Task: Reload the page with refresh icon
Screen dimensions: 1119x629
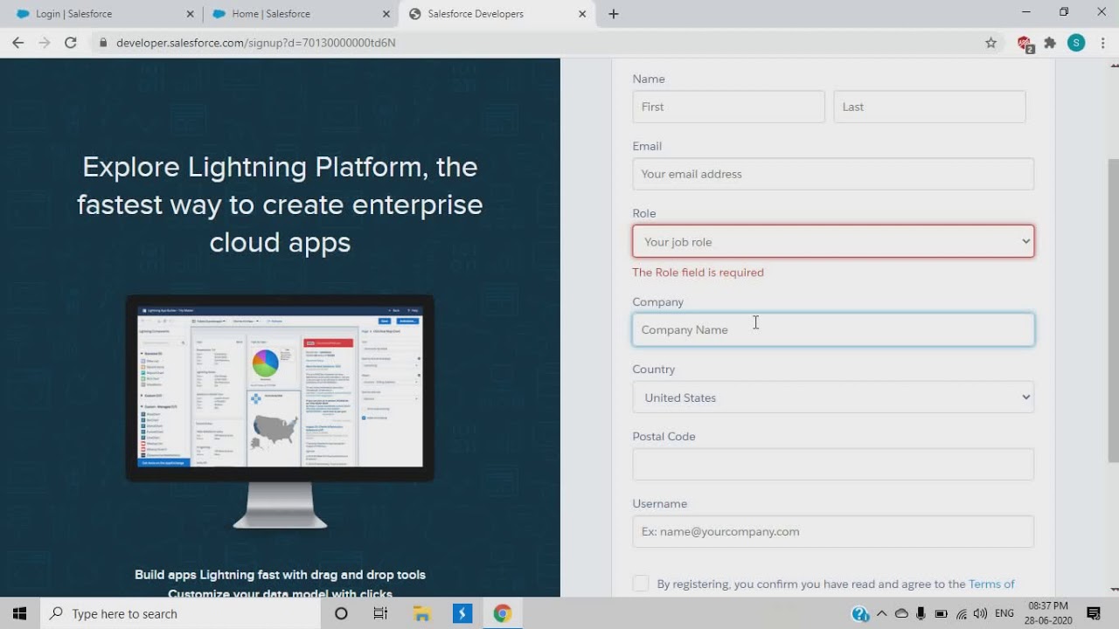Action: point(71,42)
